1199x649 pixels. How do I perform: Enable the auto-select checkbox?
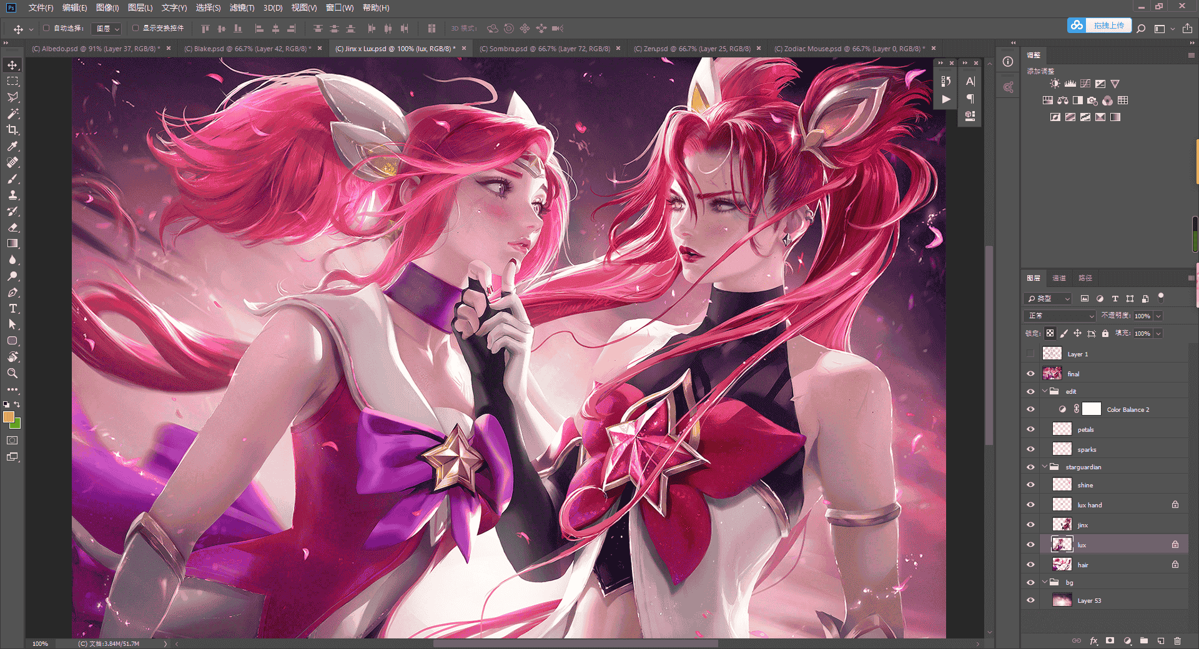pyautogui.click(x=46, y=28)
